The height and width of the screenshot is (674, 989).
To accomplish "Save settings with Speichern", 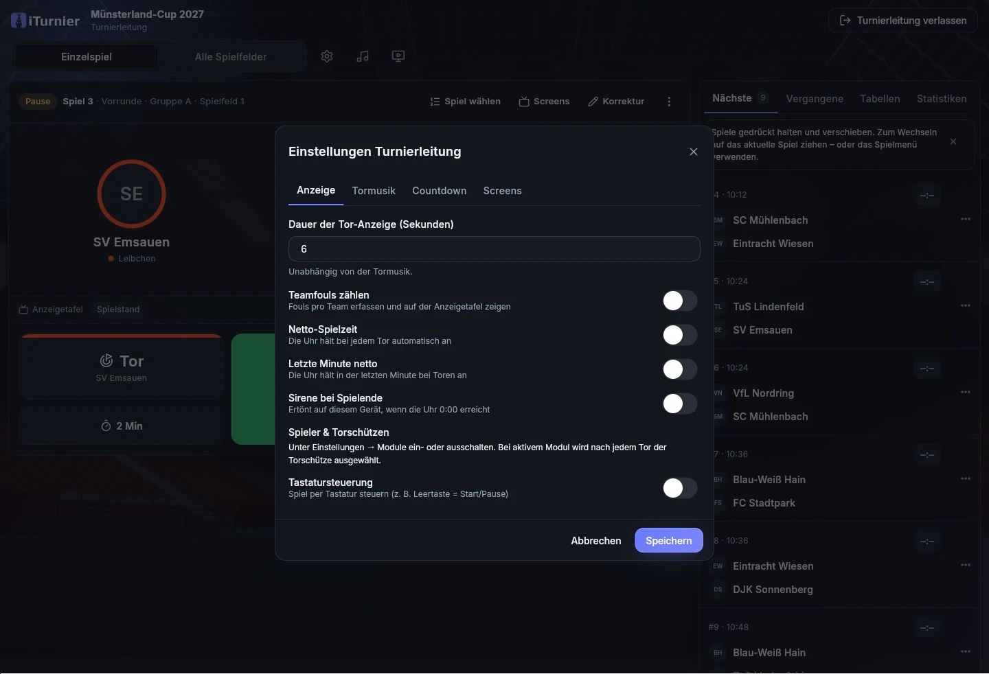I will click(x=669, y=541).
